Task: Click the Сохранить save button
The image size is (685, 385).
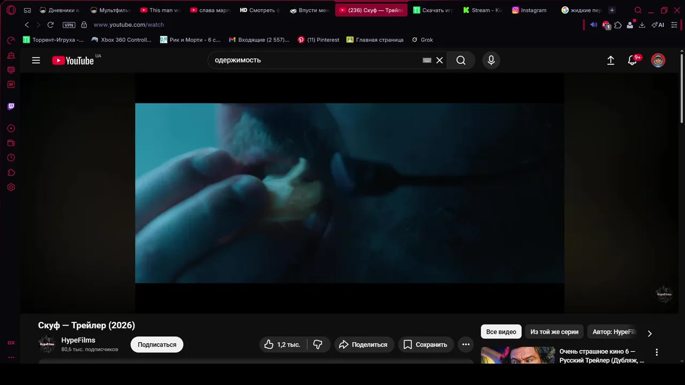Action: click(x=425, y=344)
